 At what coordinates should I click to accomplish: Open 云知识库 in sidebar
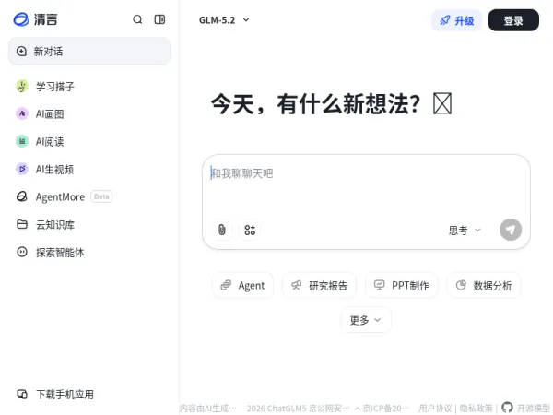pyautogui.click(x=89, y=224)
